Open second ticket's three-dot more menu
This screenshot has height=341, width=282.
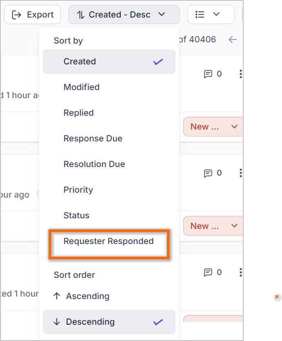pos(241,173)
